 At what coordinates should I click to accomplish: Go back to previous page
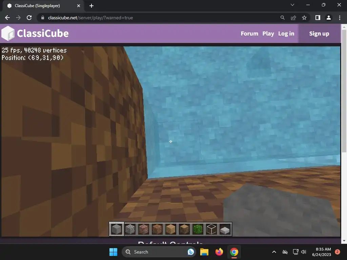click(x=7, y=18)
